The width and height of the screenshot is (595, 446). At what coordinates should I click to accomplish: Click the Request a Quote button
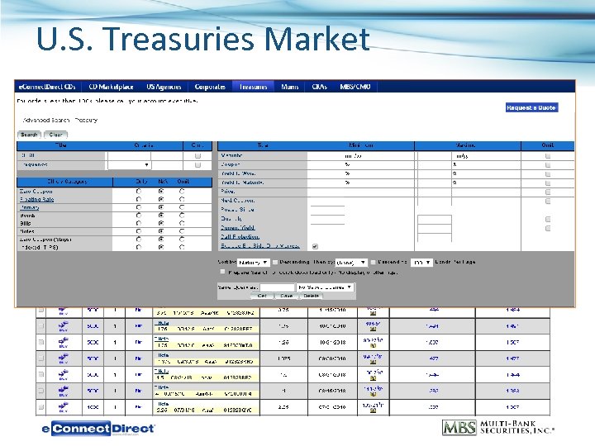pos(531,107)
